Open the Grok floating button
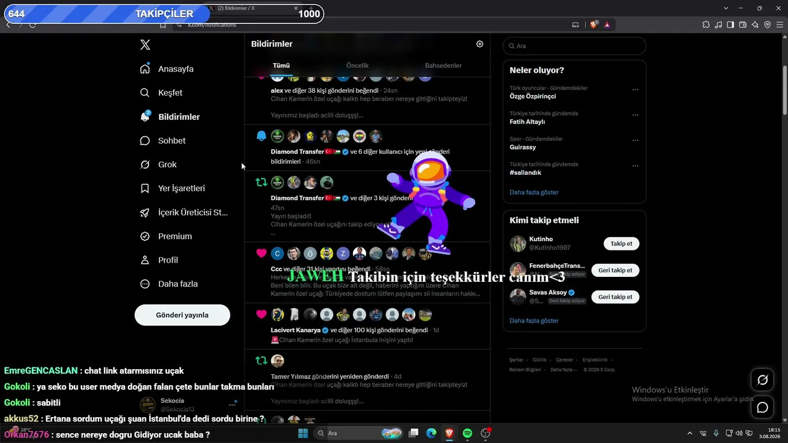Image resolution: width=788 pixels, height=443 pixels. tap(762, 380)
